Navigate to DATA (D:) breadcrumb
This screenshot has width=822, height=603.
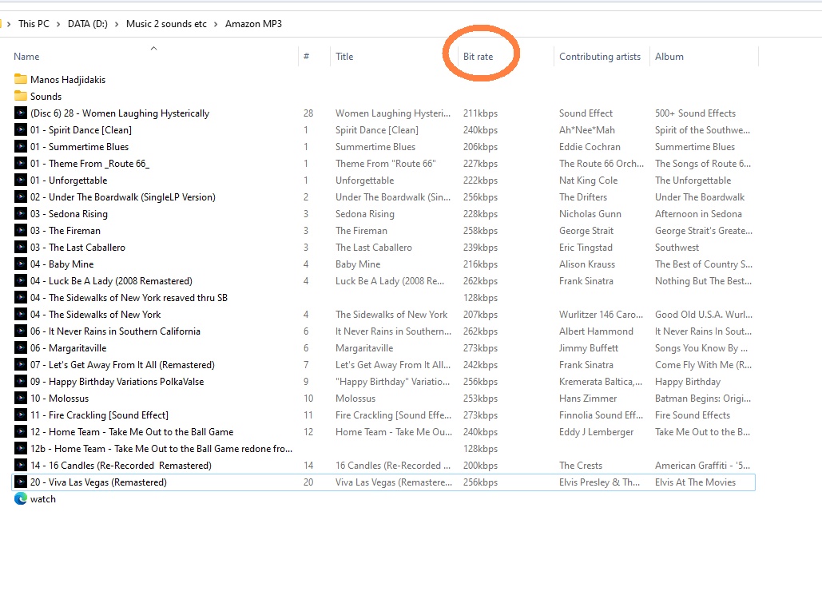[x=88, y=24]
